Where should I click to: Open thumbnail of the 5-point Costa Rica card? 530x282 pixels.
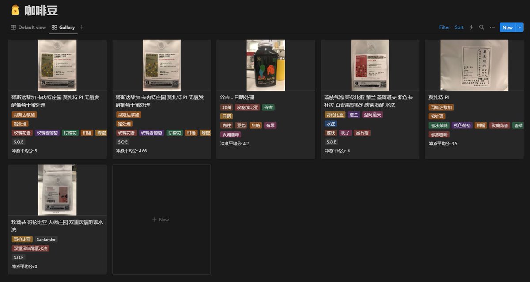coord(57,65)
